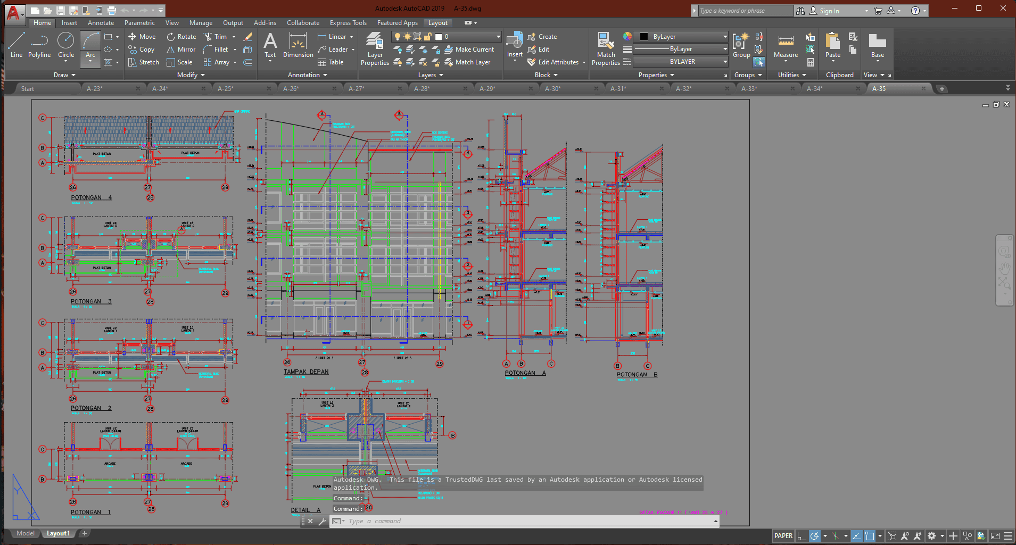Toggle polar tracking in status bar

click(x=814, y=536)
